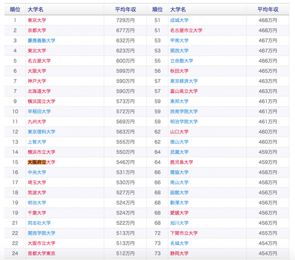295x260 pixels.
Task: Click the 465万円 salary cell
Action: [268, 71]
